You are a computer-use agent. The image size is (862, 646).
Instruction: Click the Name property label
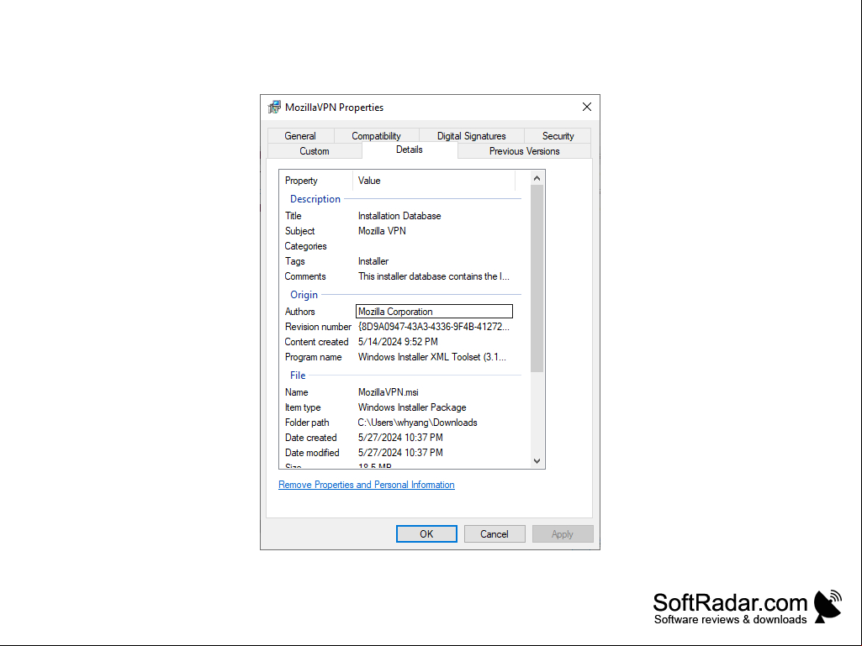pos(296,392)
